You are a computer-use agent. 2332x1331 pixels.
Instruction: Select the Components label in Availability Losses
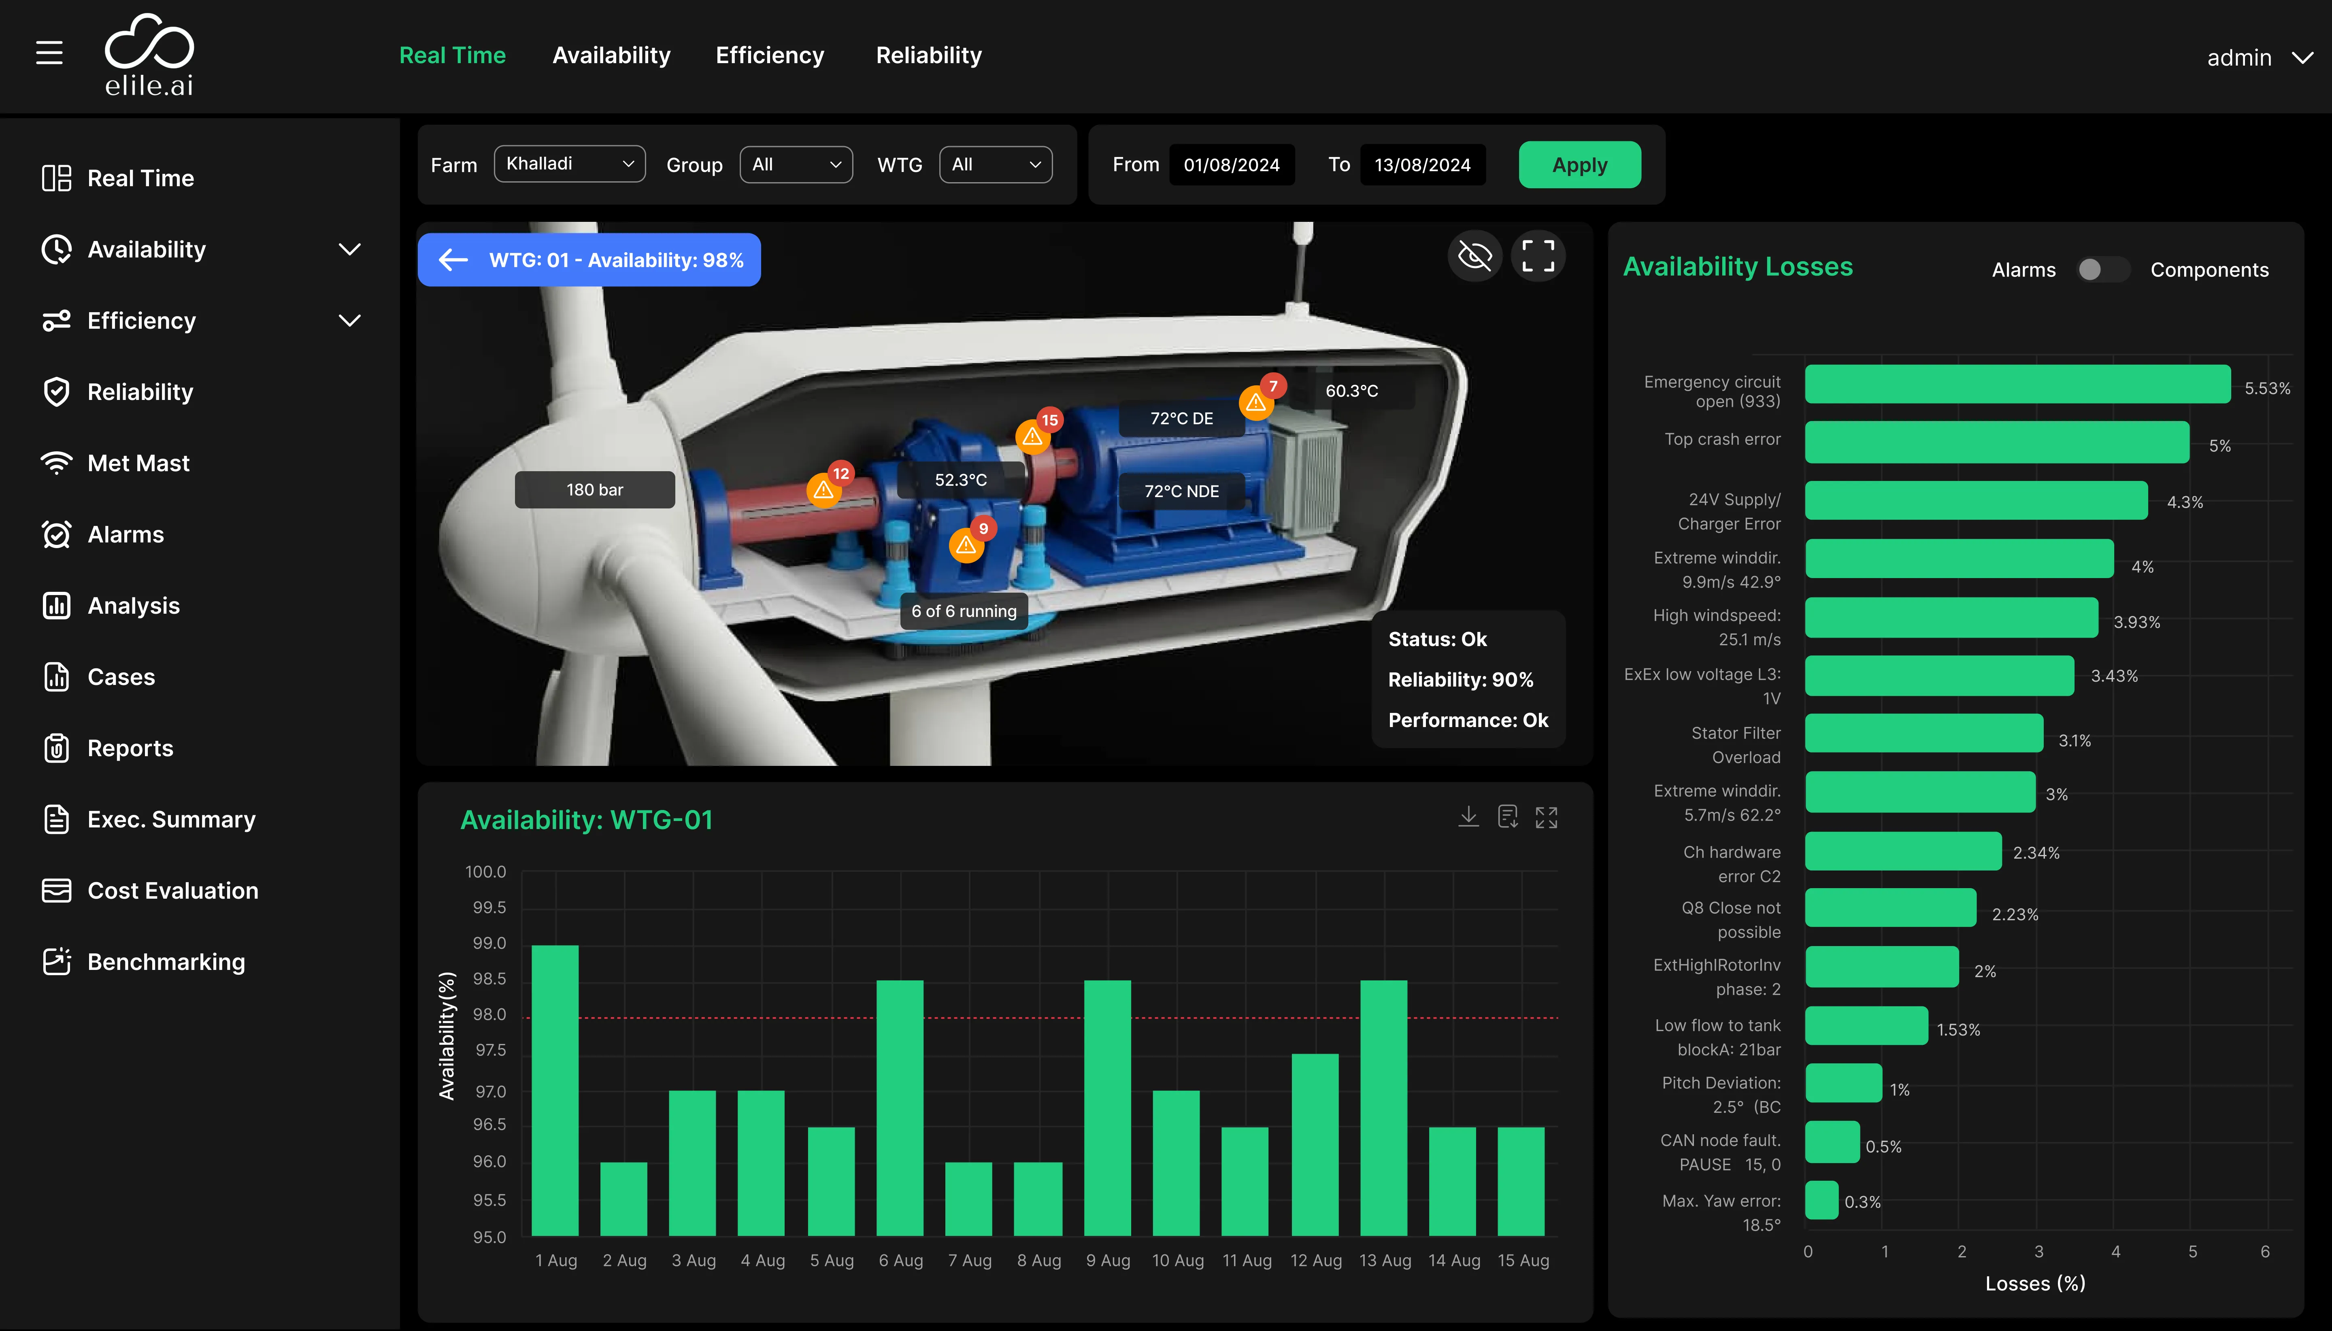click(2209, 270)
